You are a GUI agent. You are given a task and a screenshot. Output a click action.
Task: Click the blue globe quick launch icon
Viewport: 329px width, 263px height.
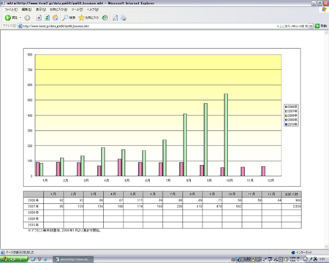(45, 259)
